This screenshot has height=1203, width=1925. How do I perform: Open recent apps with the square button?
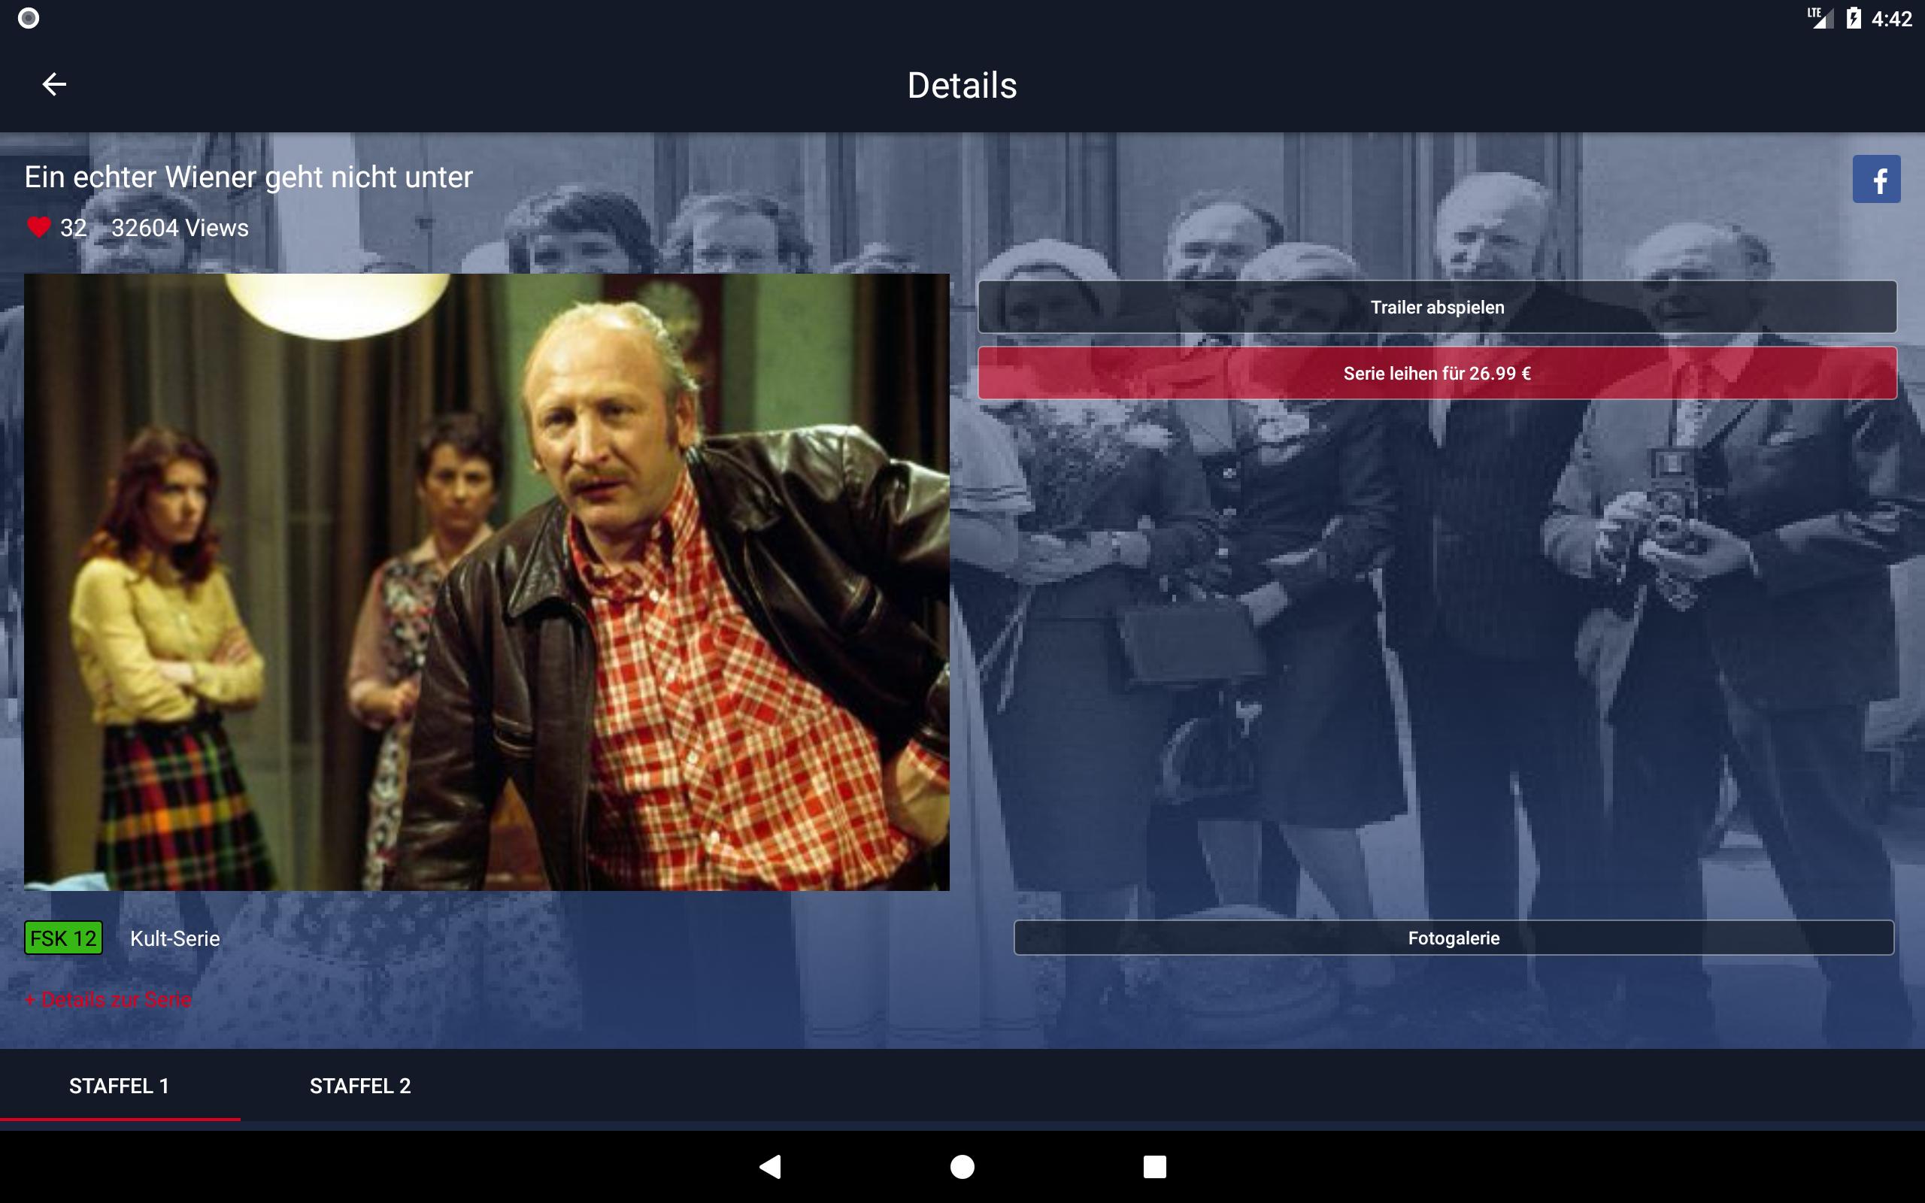(1154, 1166)
